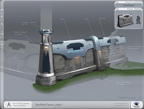The height and width of the screenshot is (109, 144).
Task: Click the Round Corner / End Post annotation
Action: 20,33
